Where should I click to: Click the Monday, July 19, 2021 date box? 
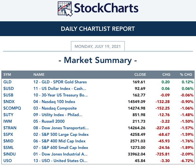(98, 46)
